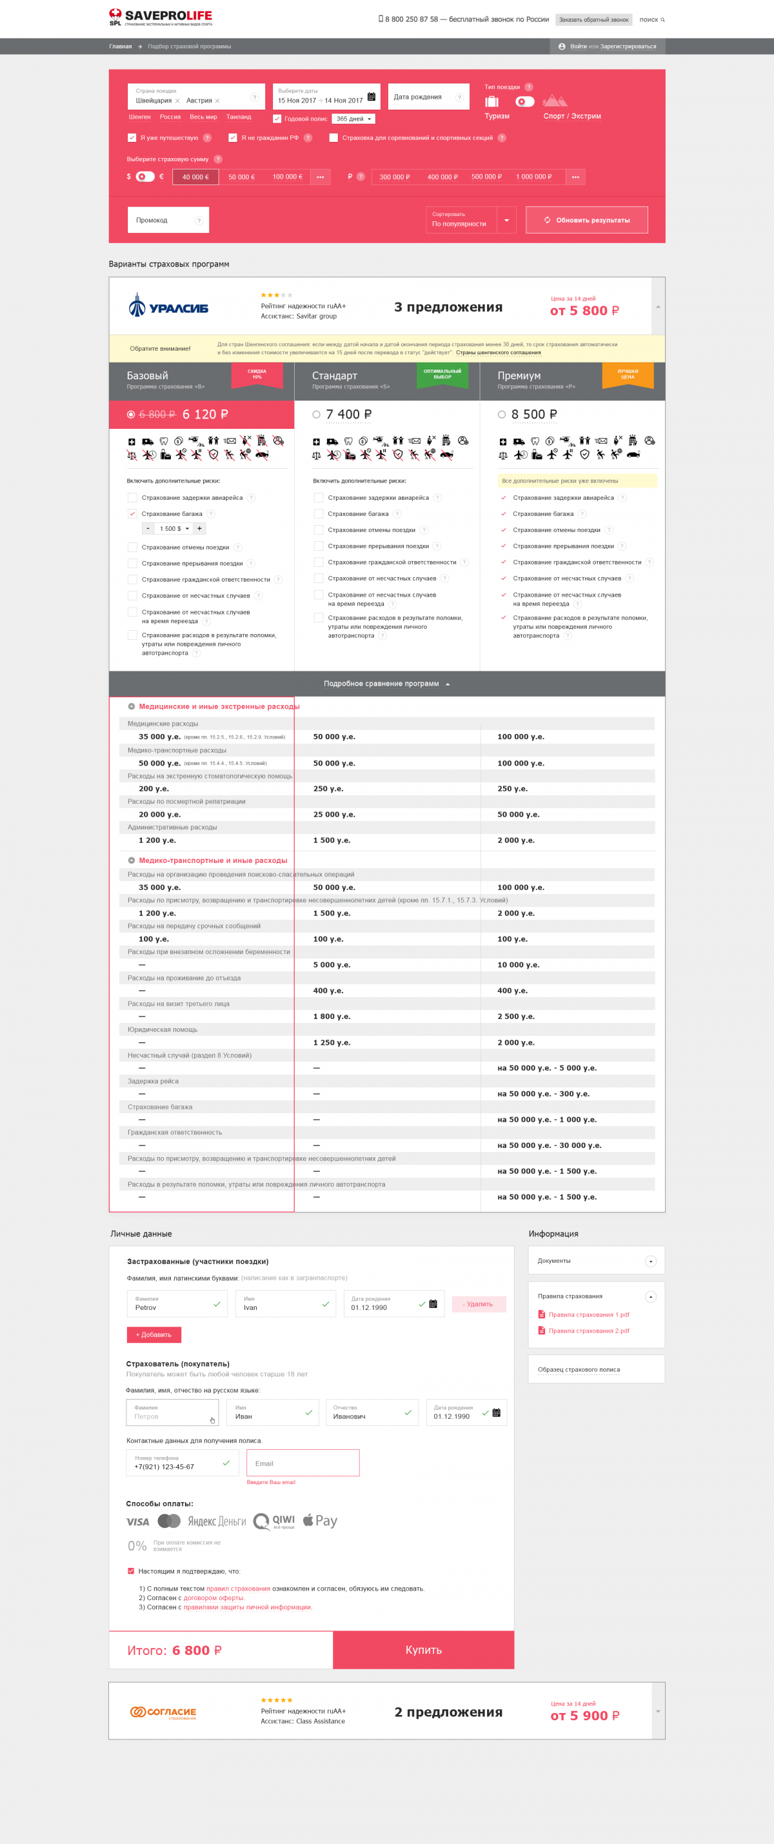
Task: Select the mountains Спорт / Экстрим icon
Action: click(555, 101)
